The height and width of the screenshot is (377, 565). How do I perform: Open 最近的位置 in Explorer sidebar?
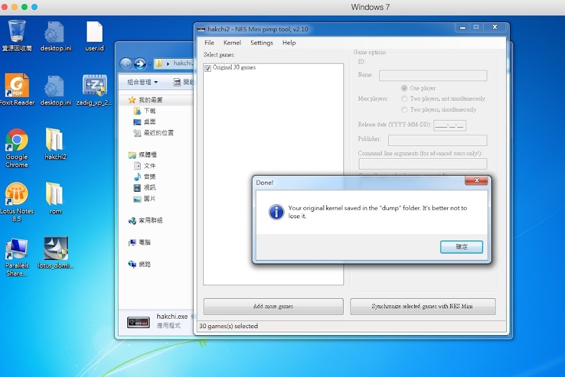[153, 133]
